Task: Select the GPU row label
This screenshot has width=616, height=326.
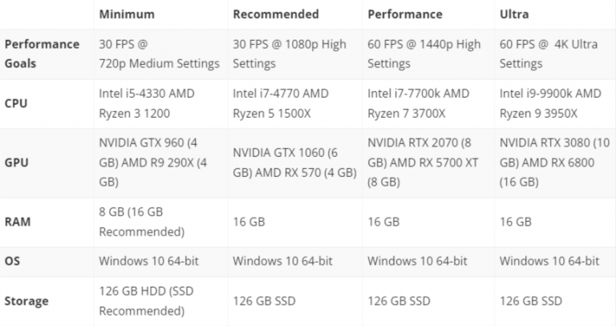Action: 17,163
